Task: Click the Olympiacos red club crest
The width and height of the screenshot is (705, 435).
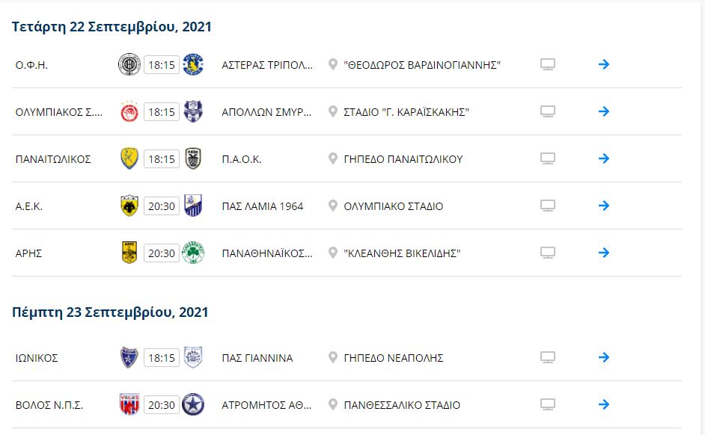Action: (x=129, y=112)
